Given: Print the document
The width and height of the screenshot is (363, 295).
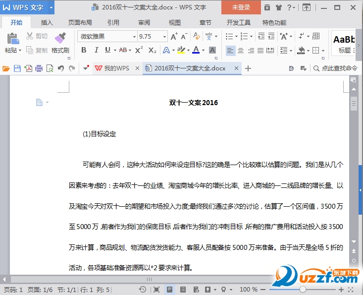Looking at the screenshot, I should point(39,68).
